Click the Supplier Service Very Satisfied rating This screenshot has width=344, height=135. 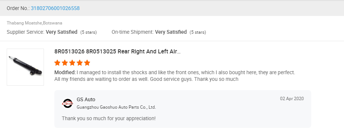tap(61, 32)
